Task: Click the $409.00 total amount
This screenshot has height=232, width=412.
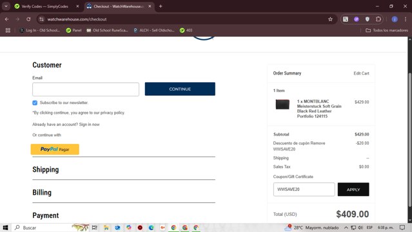Action: pyautogui.click(x=352, y=214)
